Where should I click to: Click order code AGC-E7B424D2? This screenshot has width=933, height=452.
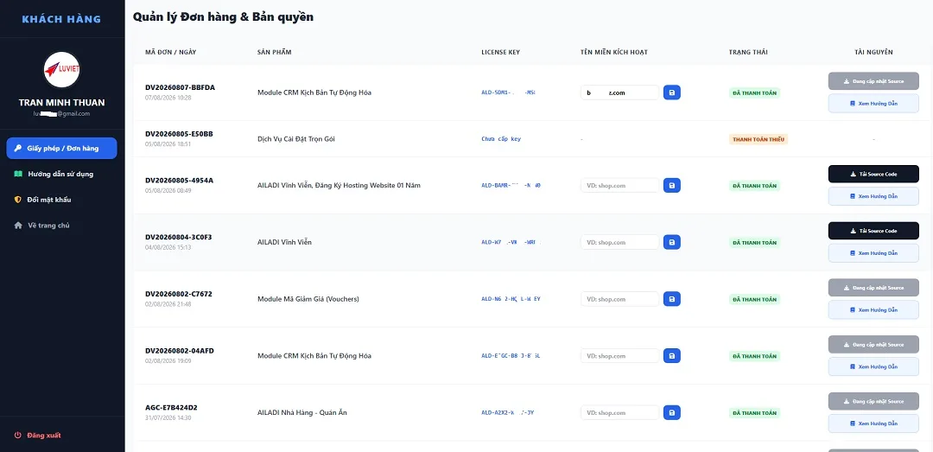click(x=171, y=408)
